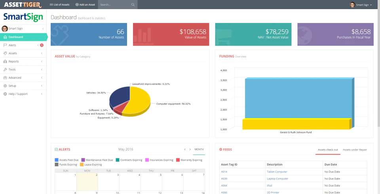Select the Reports icon in sidebar
This screenshot has width=380, height=194.
5,61
